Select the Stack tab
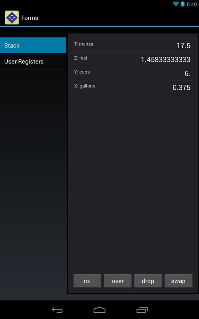 click(x=33, y=45)
